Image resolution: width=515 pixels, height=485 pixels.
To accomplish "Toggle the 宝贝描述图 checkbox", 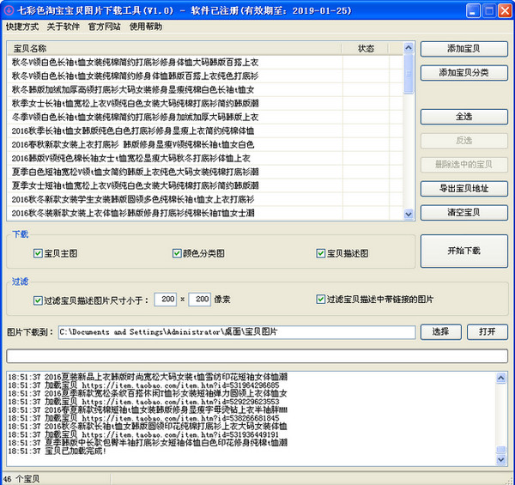I will 320,253.
